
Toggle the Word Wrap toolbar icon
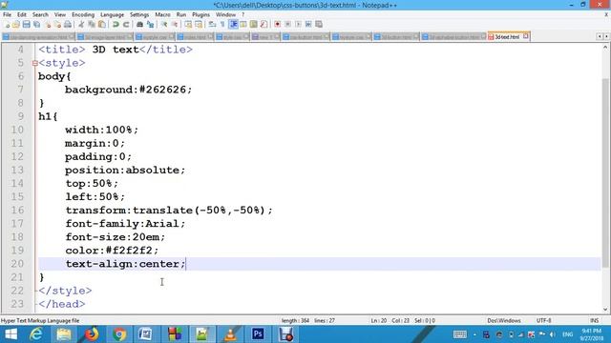pyautogui.click(x=212, y=25)
